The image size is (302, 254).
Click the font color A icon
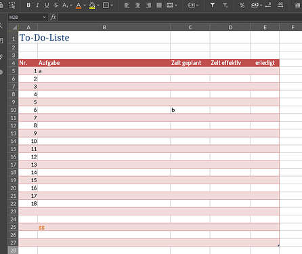[79, 5]
